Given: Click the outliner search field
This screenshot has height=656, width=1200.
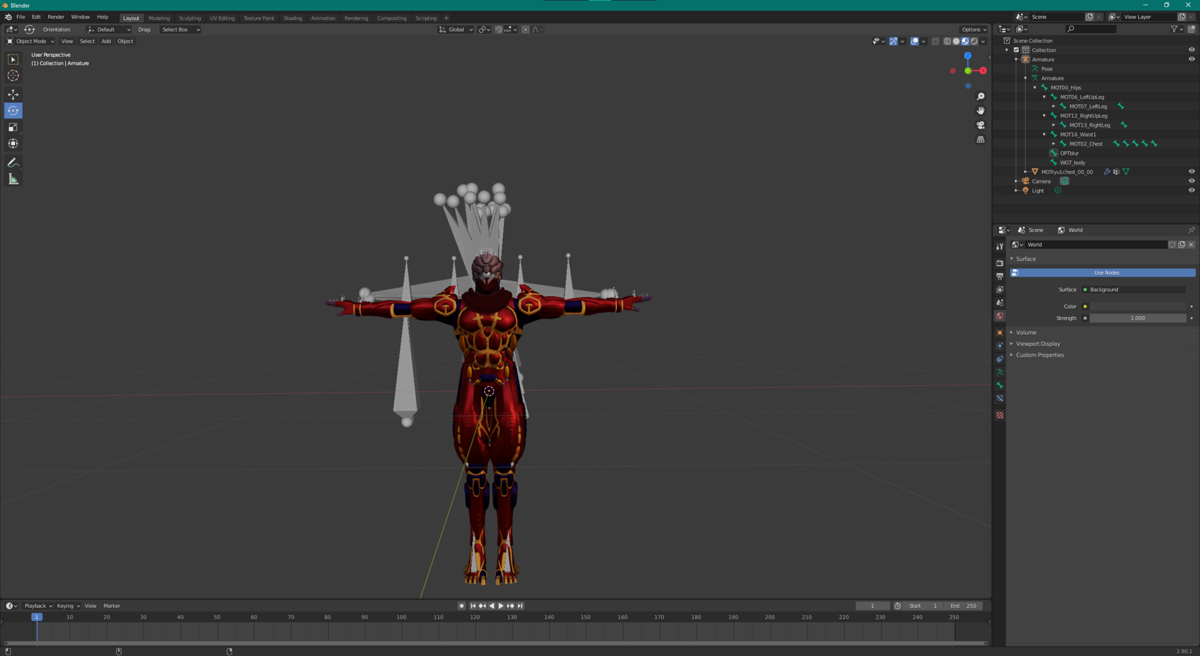Looking at the screenshot, I should point(1091,29).
